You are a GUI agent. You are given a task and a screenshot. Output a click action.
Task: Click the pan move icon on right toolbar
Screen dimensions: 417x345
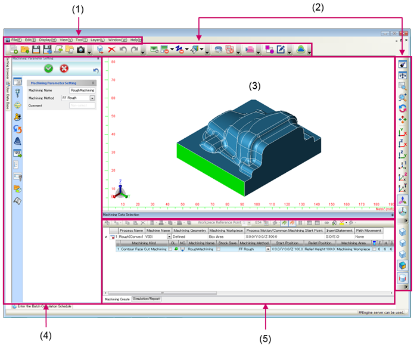click(402, 119)
